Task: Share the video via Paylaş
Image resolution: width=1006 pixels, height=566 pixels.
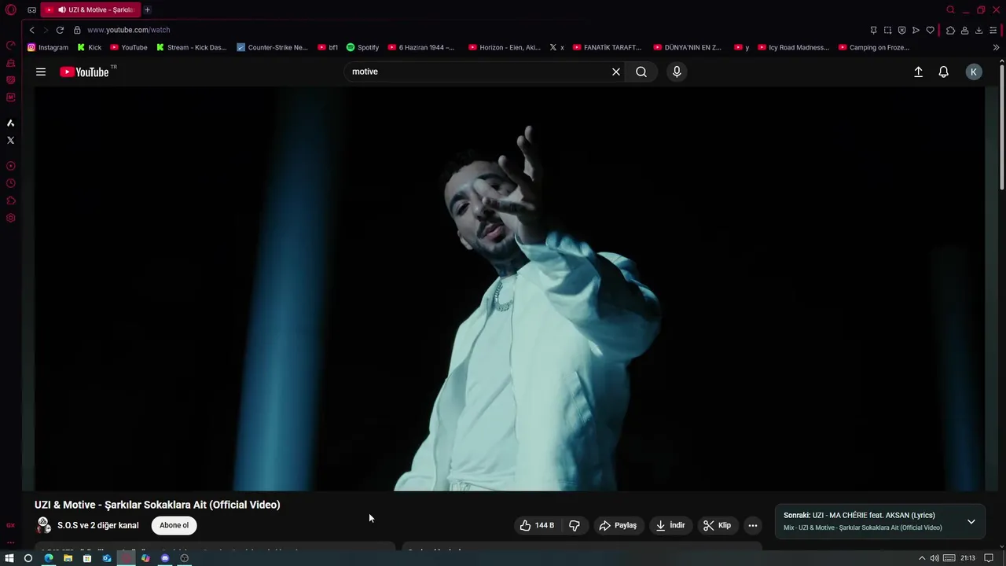Action: (x=617, y=525)
